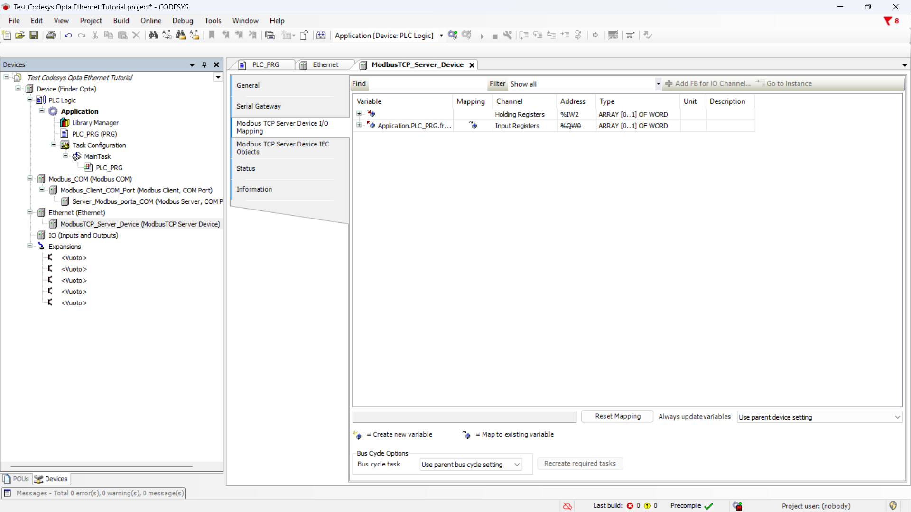The width and height of the screenshot is (911, 512).
Task: Open the Always update variables dropdown
Action: click(819, 417)
